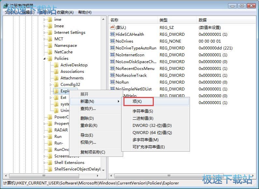Expand the Run tree node

coord(44,137)
